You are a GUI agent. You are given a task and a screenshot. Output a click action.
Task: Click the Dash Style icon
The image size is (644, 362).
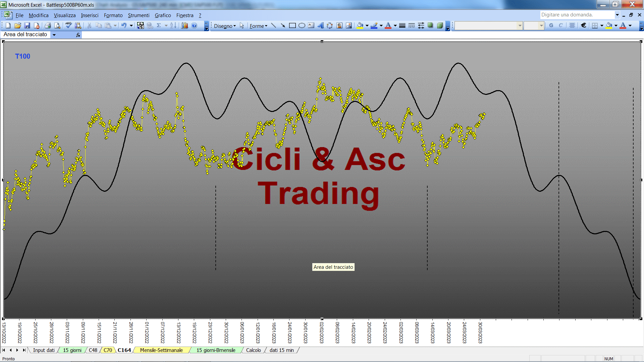coord(412,25)
